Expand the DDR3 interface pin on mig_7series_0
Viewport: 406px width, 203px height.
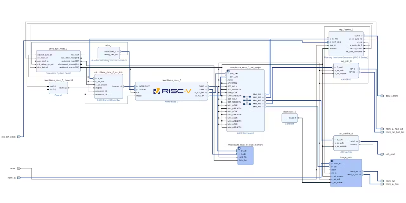[362, 36]
